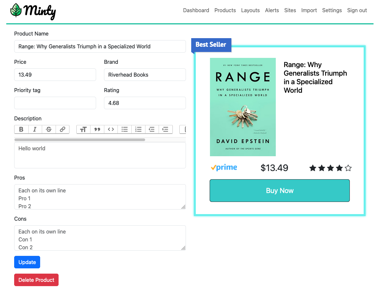Focus the empty Priority tag field
This screenshot has width=388, height=295.
pyautogui.click(x=55, y=103)
